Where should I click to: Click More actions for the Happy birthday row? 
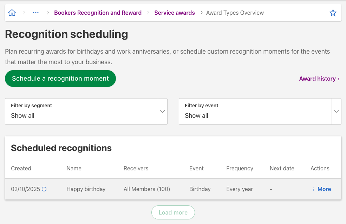click(324, 189)
